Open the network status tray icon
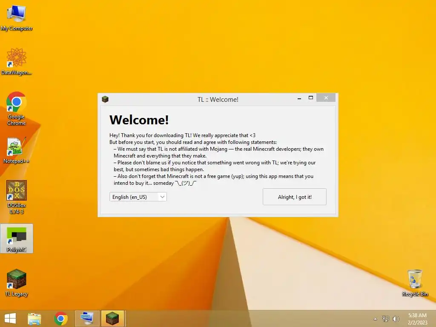436x327 pixels. pos(385,318)
